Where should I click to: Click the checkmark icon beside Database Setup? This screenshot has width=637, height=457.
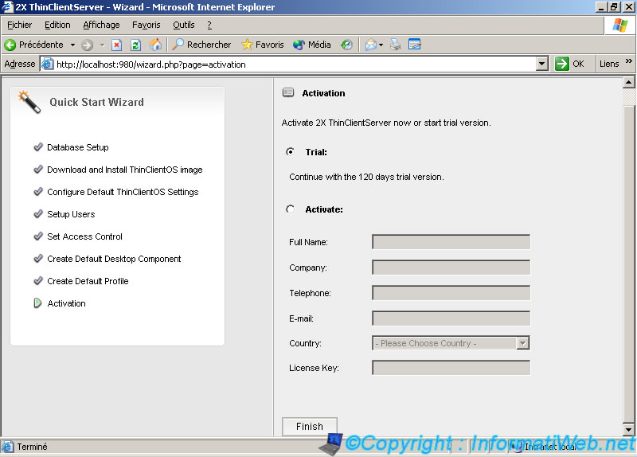pyautogui.click(x=38, y=146)
